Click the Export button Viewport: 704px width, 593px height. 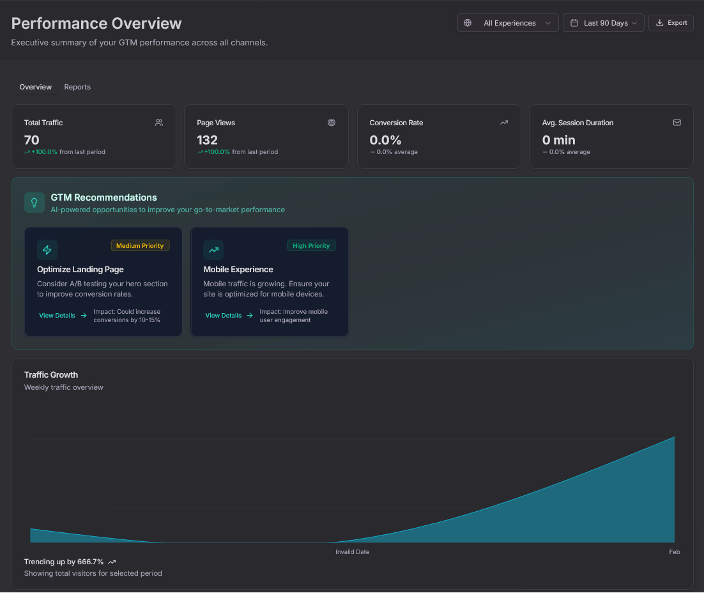pyautogui.click(x=671, y=22)
